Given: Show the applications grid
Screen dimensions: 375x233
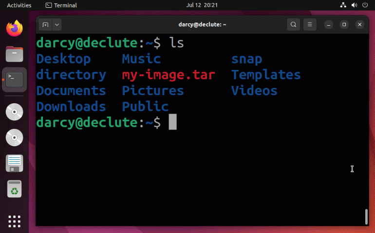Looking at the screenshot, I should pos(15,220).
